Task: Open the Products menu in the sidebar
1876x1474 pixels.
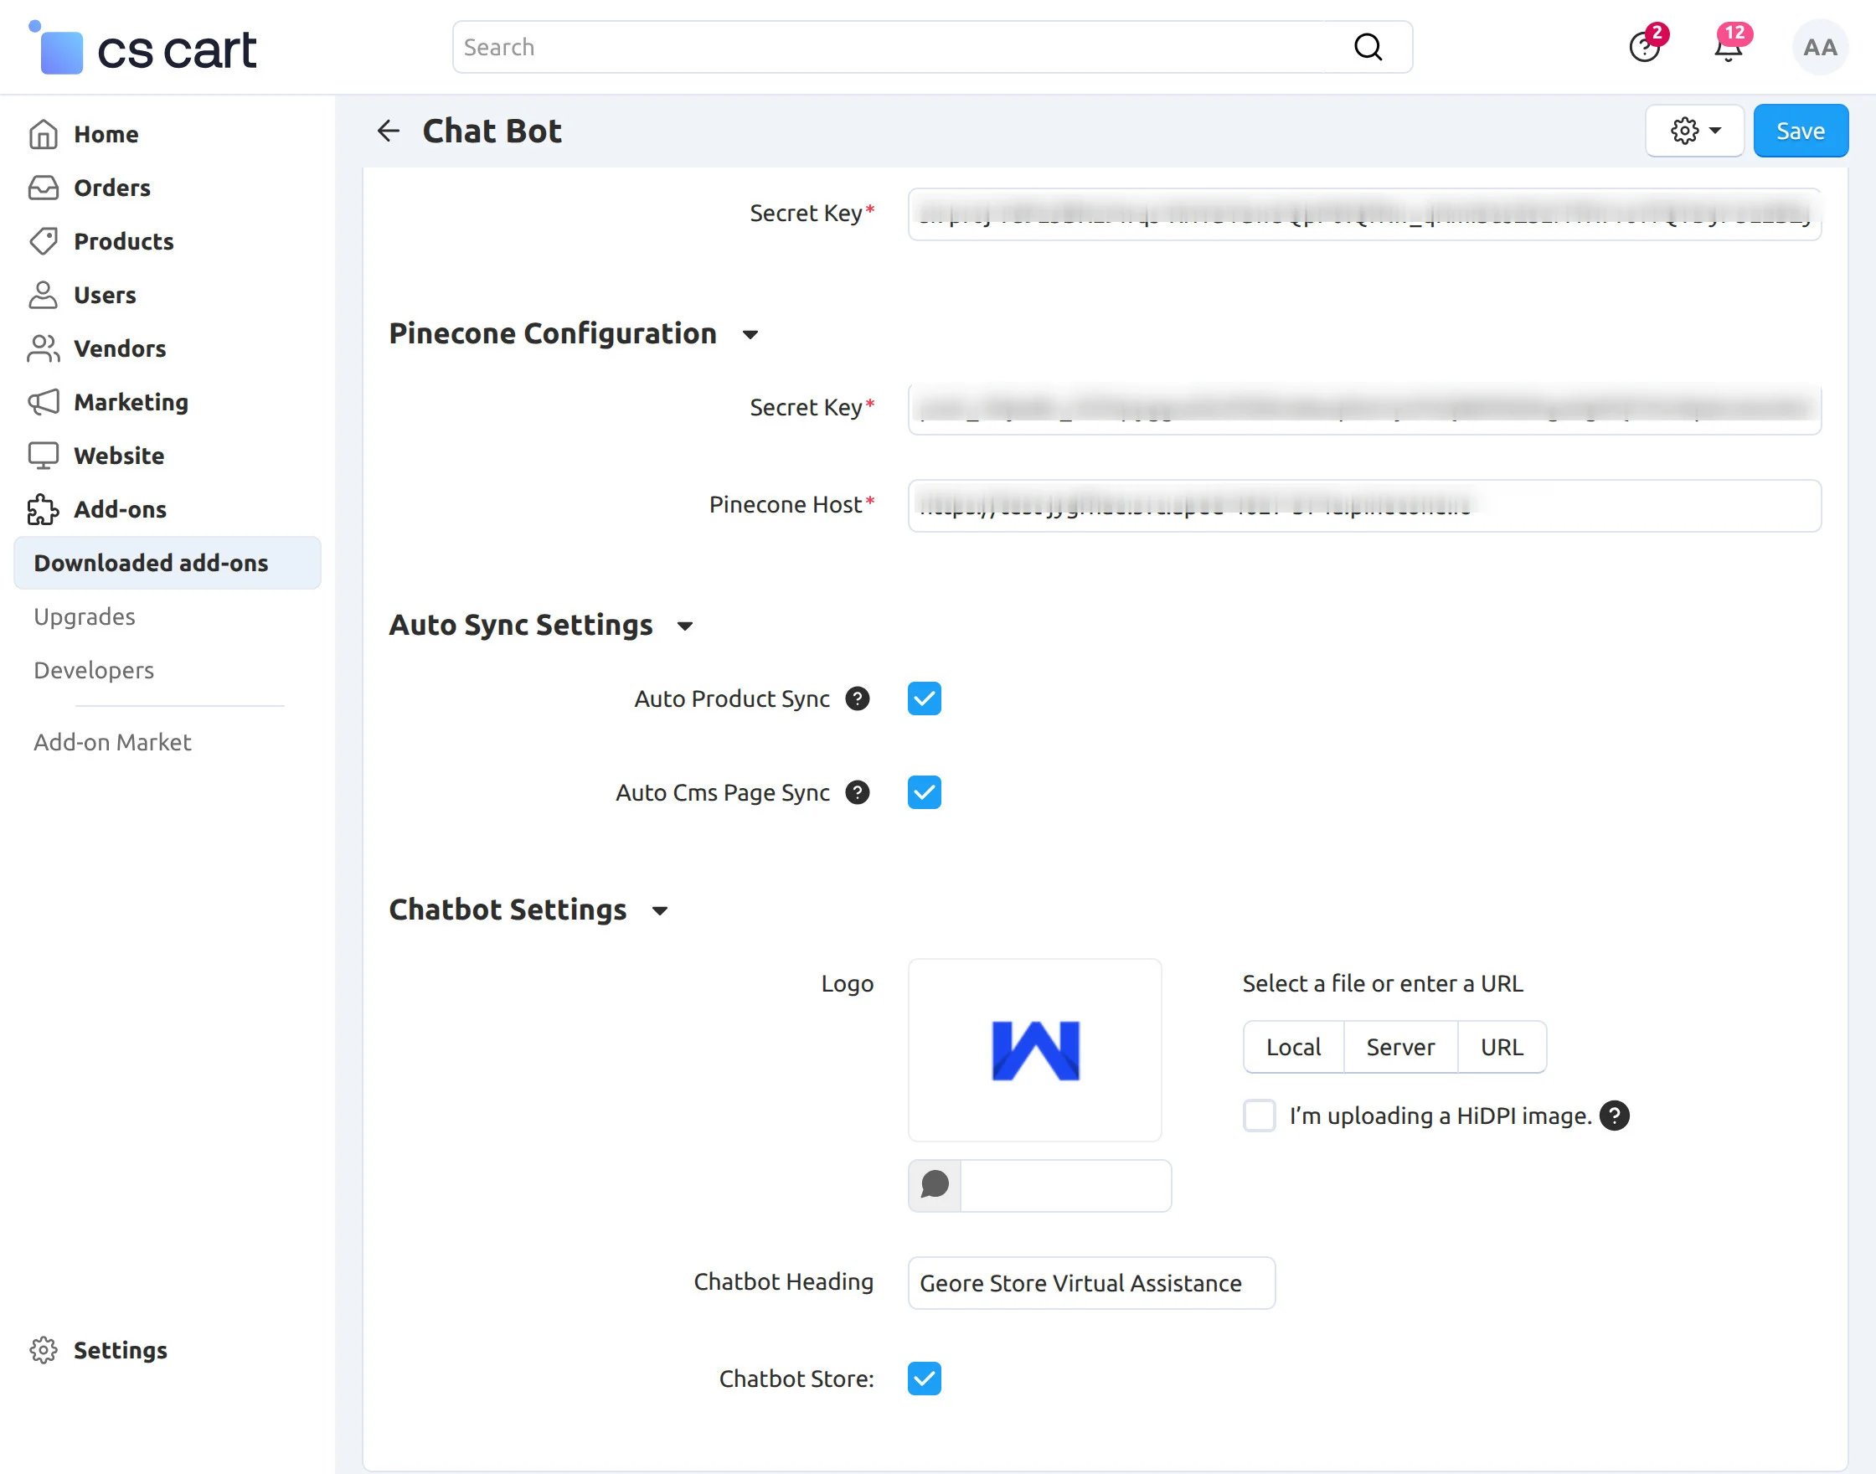Action: point(123,240)
